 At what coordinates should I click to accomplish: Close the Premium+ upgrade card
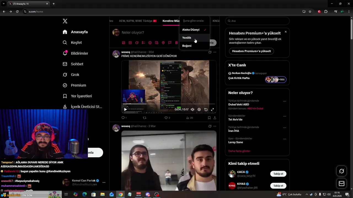pos(286,32)
